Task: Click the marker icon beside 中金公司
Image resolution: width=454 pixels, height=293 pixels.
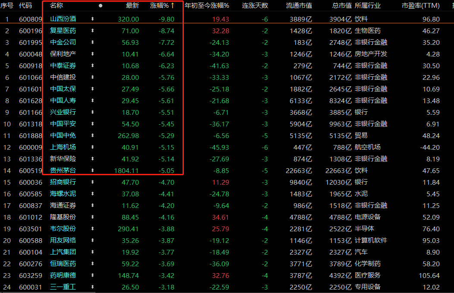Action: [x=93, y=42]
